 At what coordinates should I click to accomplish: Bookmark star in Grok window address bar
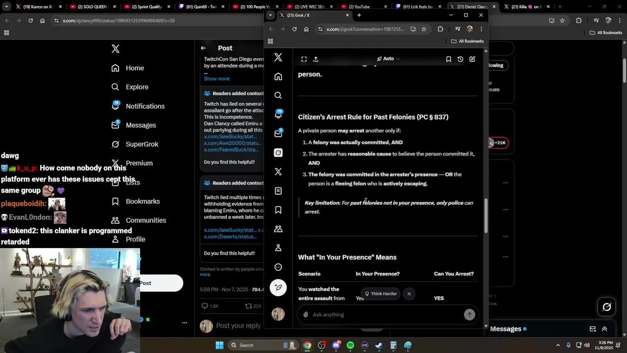(424, 29)
